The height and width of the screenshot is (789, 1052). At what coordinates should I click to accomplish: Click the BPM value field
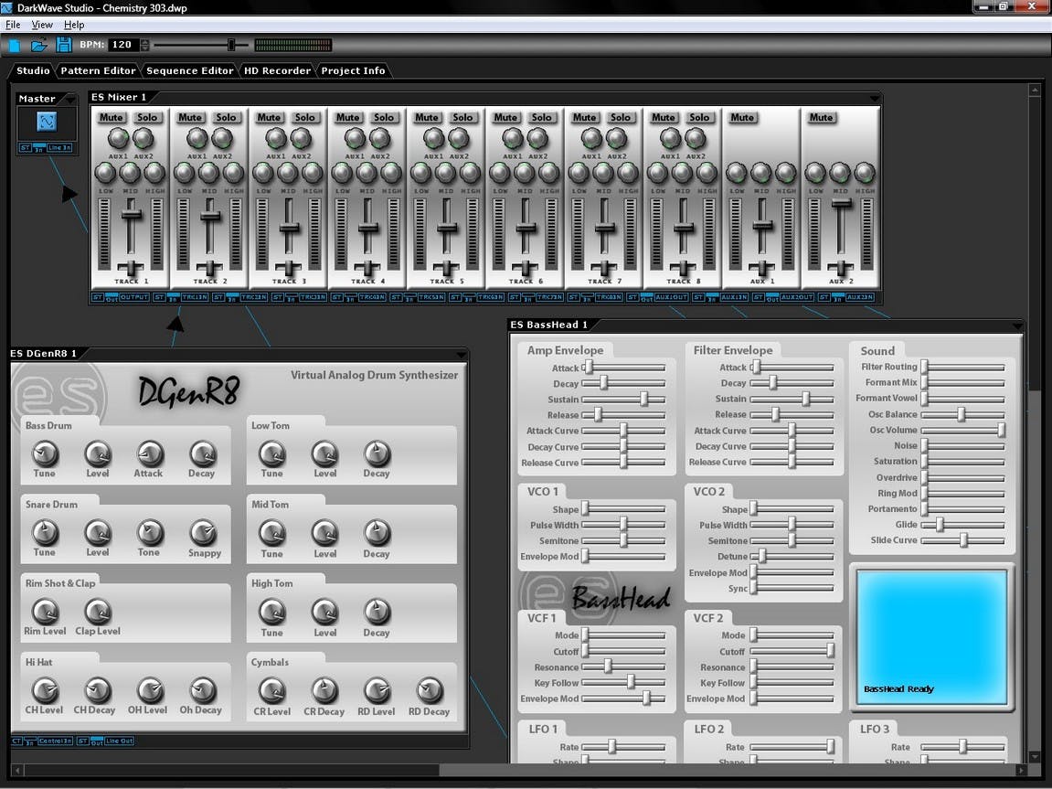pyautogui.click(x=122, y=45)
